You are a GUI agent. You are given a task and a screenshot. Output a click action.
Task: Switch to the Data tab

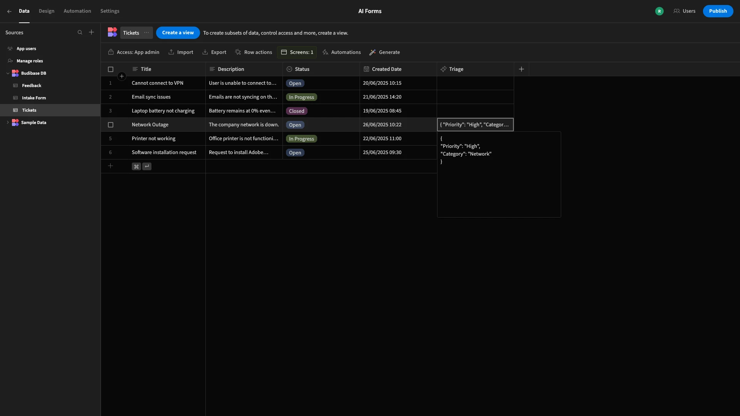tap(24, 11)
